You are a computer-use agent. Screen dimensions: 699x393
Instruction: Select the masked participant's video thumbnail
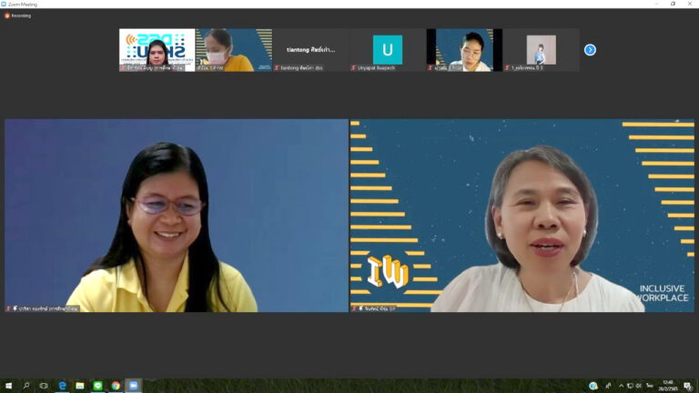(x=233, y=50)
